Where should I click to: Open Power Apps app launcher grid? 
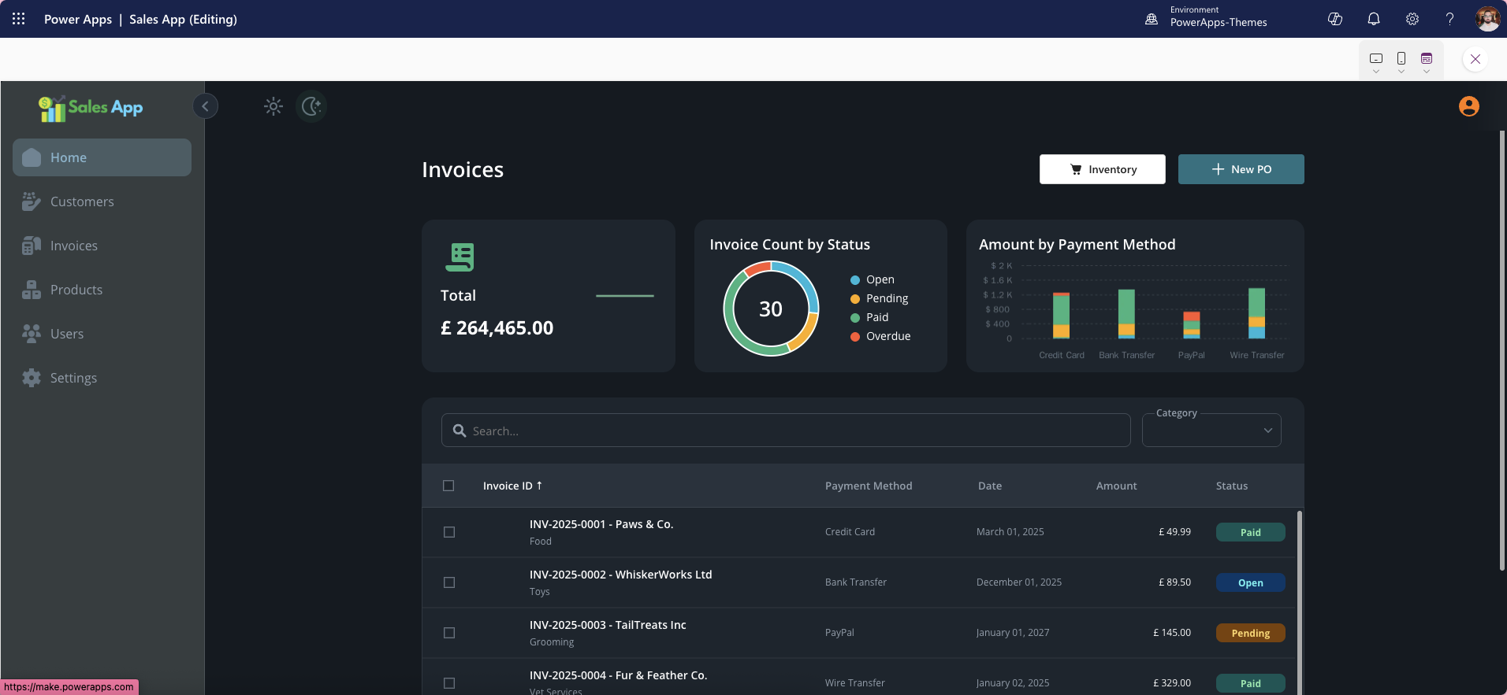click(19, 19)
